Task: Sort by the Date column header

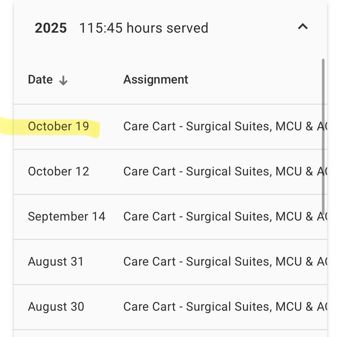Action: 40,79
